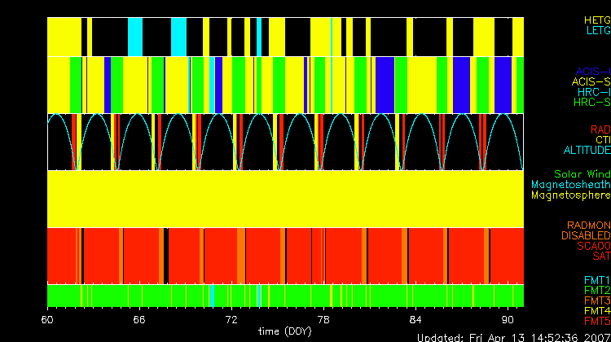Screen dimensions: 611x342
Task: Click the Solar Wind legend label
Action: coord(582,174)
